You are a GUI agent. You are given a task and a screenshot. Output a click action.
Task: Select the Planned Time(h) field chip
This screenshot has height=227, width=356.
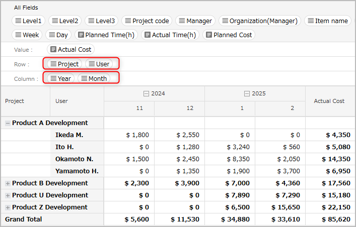click(106, 35)
